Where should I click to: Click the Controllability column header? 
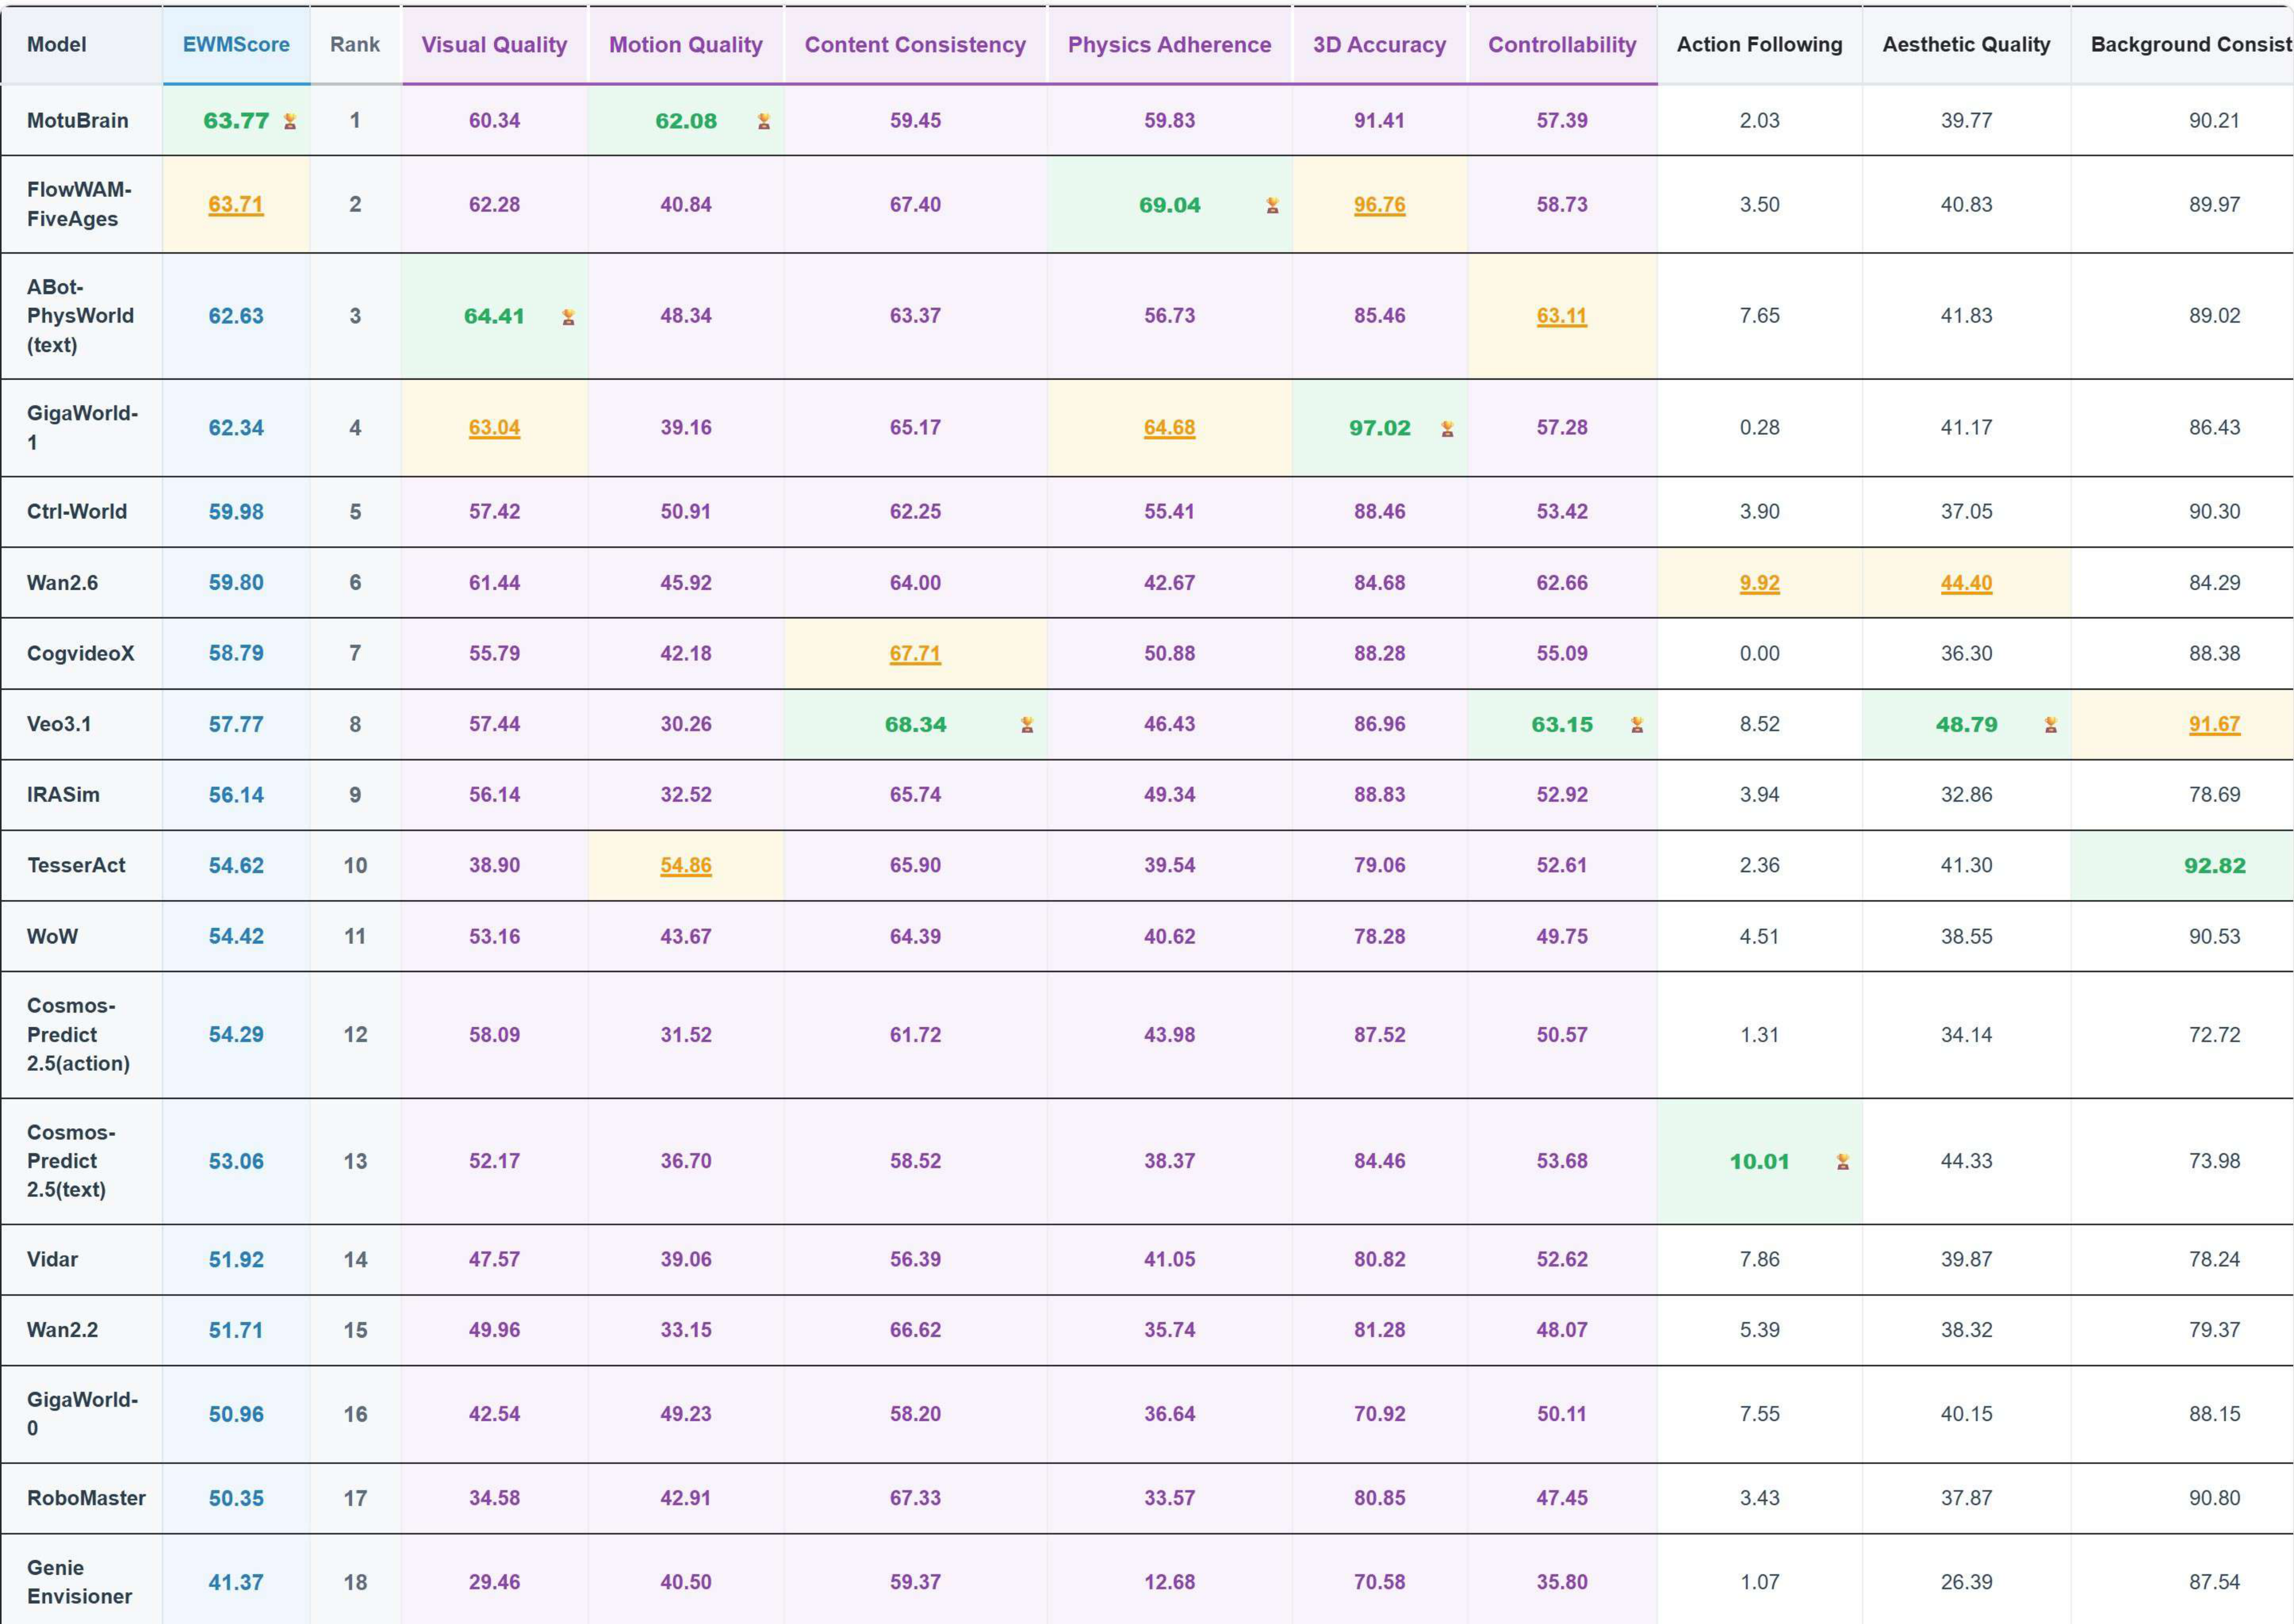point(1562,45)
